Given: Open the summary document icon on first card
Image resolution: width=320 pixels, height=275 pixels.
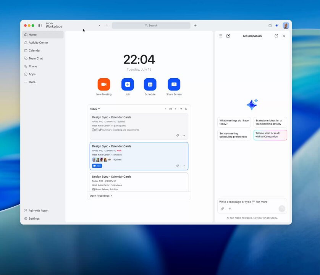Looking at the screenshot, I should click(93, 130).
